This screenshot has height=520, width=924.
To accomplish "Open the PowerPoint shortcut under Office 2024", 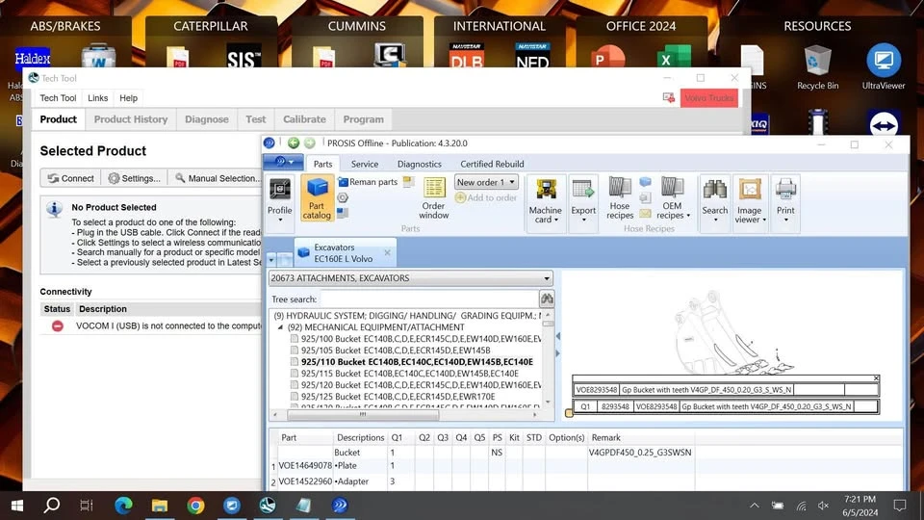I will [x=608, y=57].
